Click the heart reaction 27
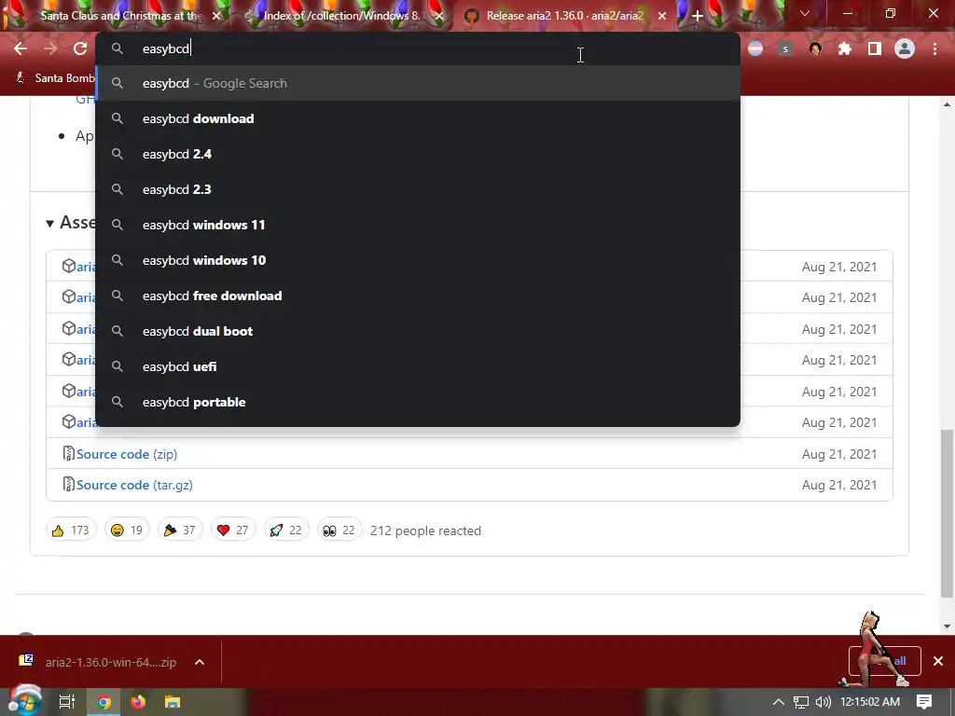 [232, 530]
